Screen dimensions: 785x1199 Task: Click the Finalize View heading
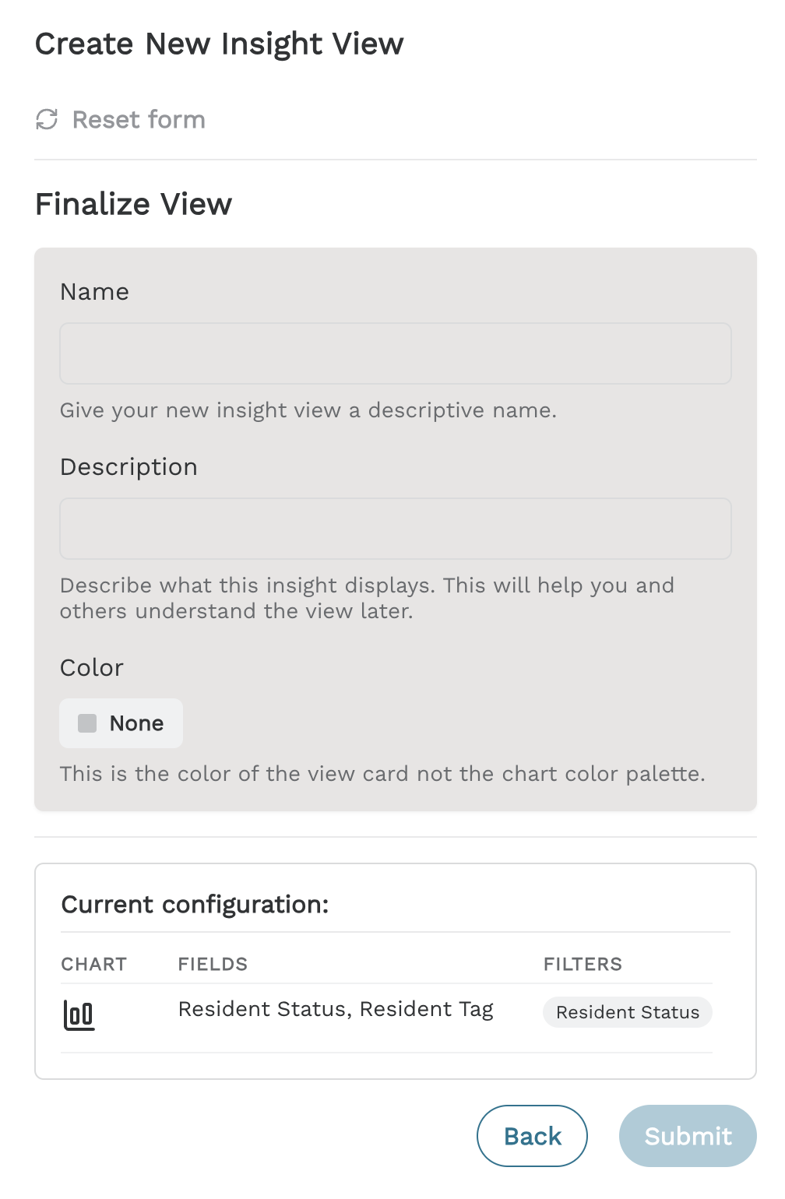click(x=134, y=204)
